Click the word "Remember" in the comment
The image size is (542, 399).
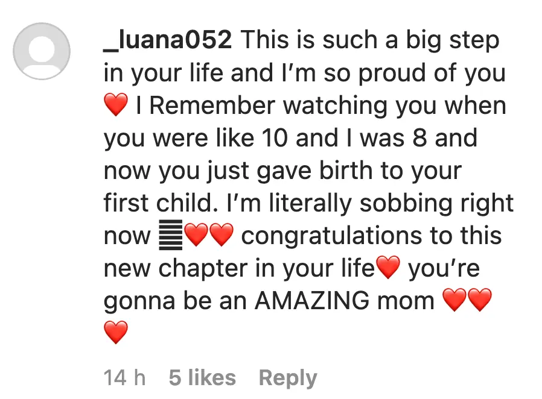point(213,106)
